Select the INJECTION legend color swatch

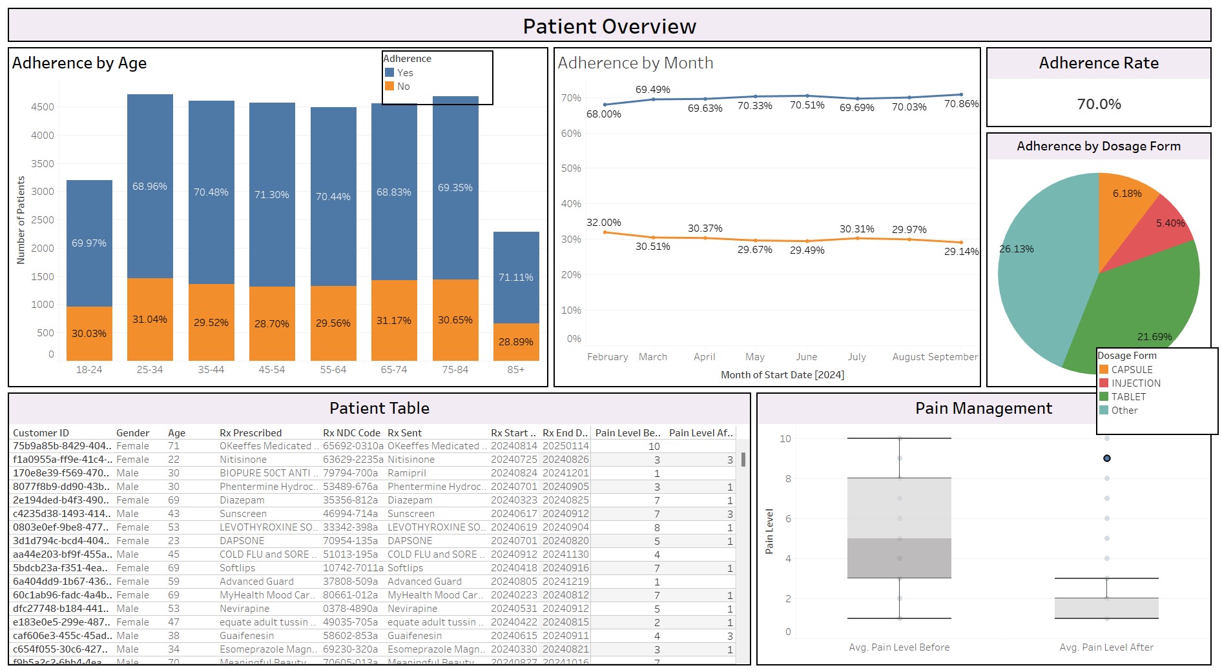1104,383
